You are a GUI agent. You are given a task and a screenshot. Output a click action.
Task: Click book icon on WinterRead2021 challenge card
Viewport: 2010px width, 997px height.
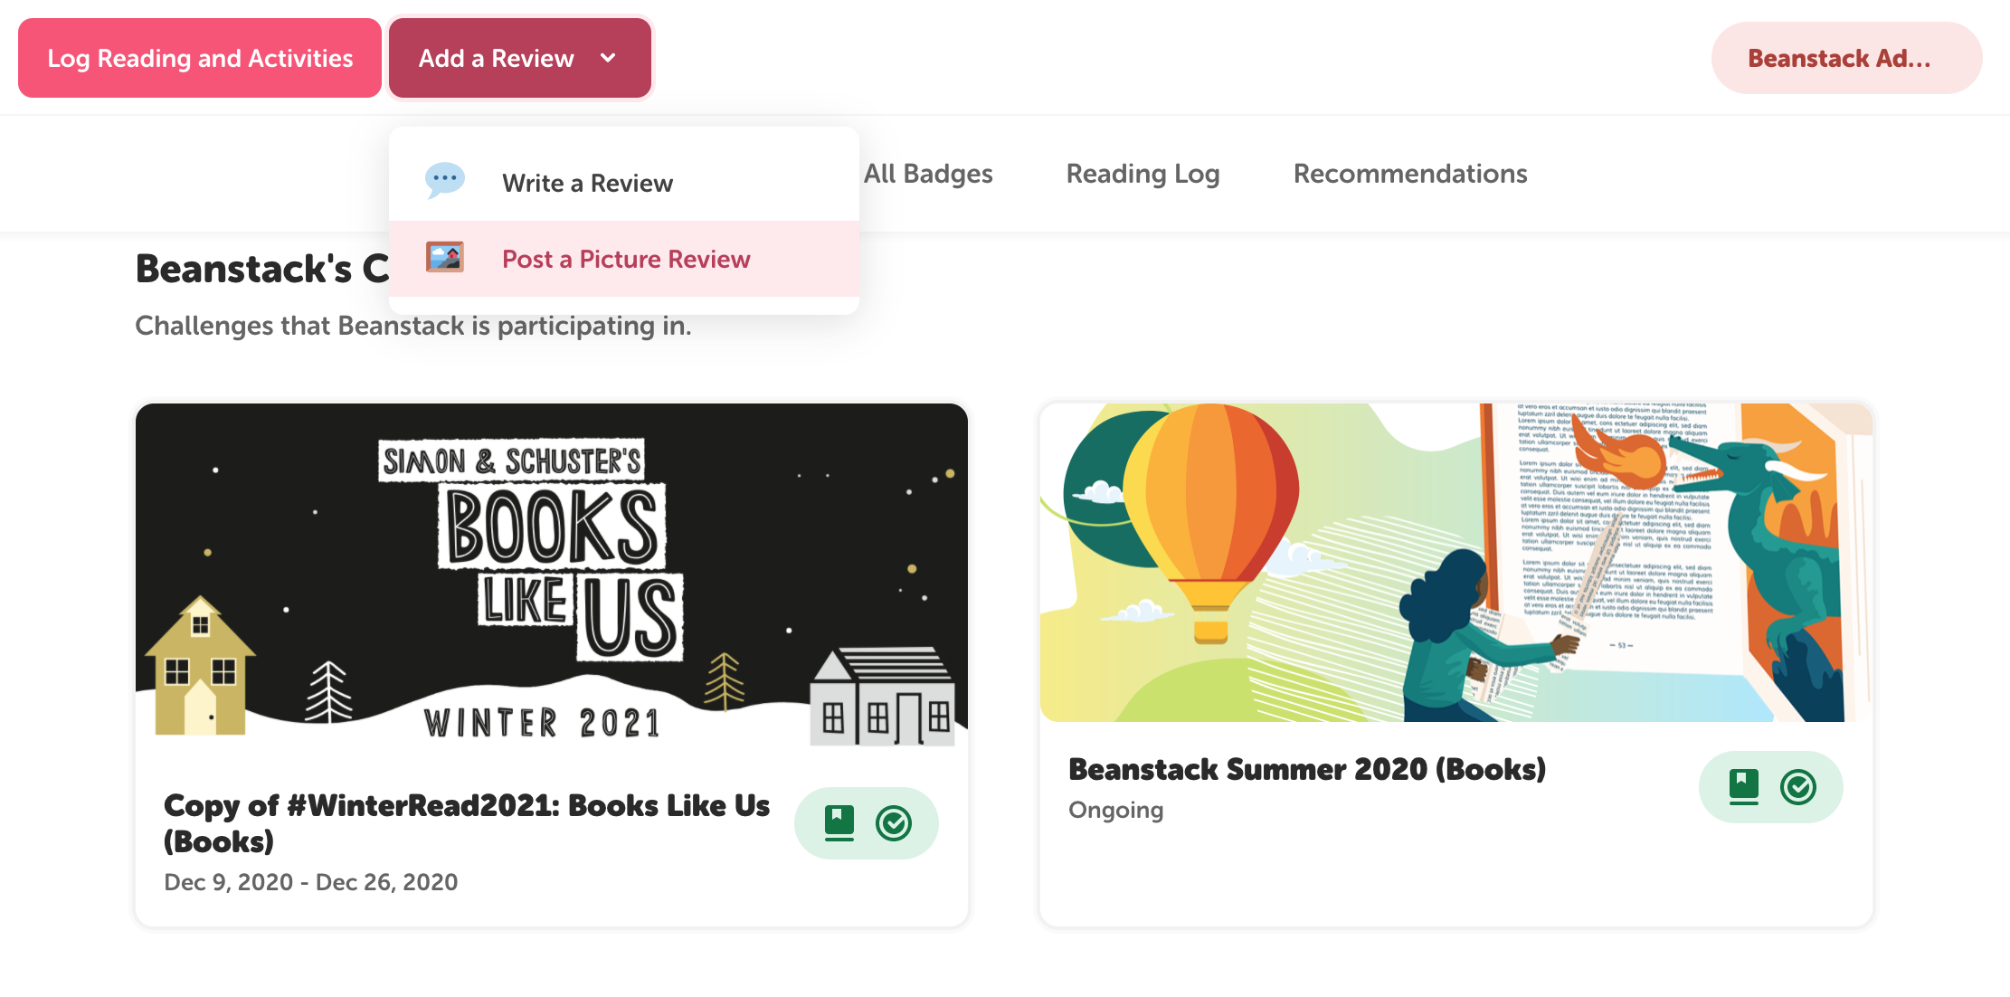click(839, 822)
